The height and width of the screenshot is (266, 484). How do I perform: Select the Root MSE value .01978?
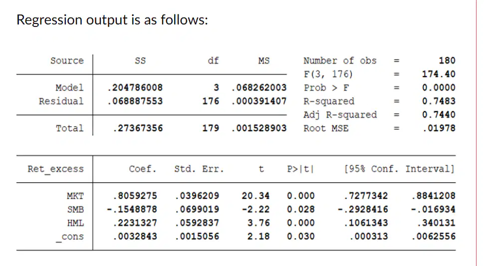click(439, 128)
